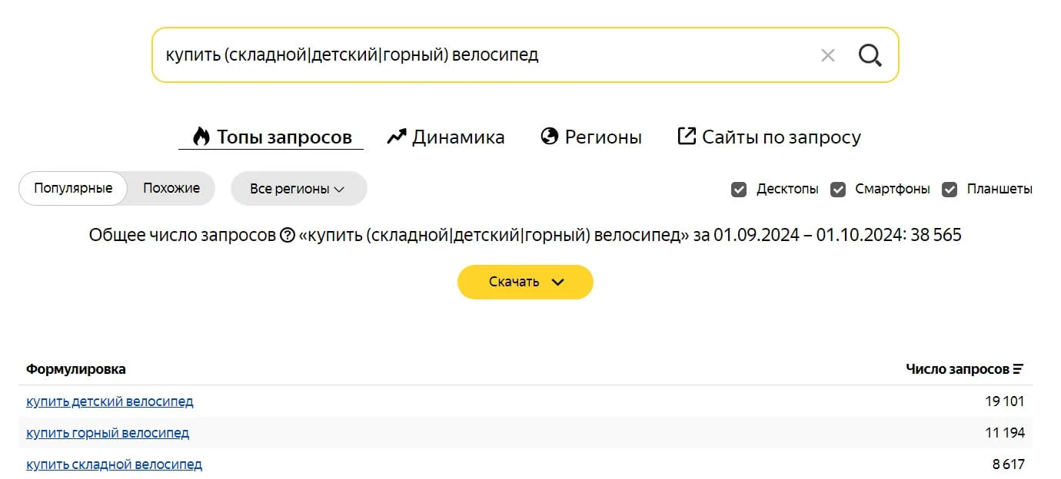Uncheck the Десктопы checkbox
The width and height of the screenshot is (1061, 479).
(x=739, y=190)
